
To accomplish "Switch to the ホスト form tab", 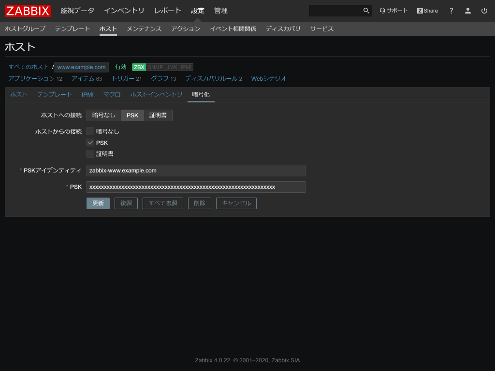I will pos(19,95).
